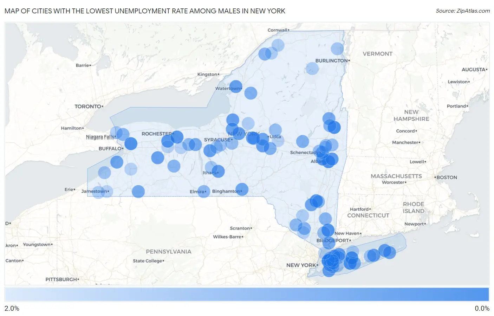Click the Concord city label
The width and height of the screenshot is (494, 316).
(405, 131)
